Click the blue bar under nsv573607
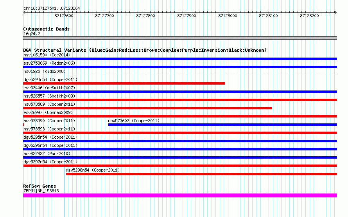This screenshot has height=217, width=348. click(222, 125)
